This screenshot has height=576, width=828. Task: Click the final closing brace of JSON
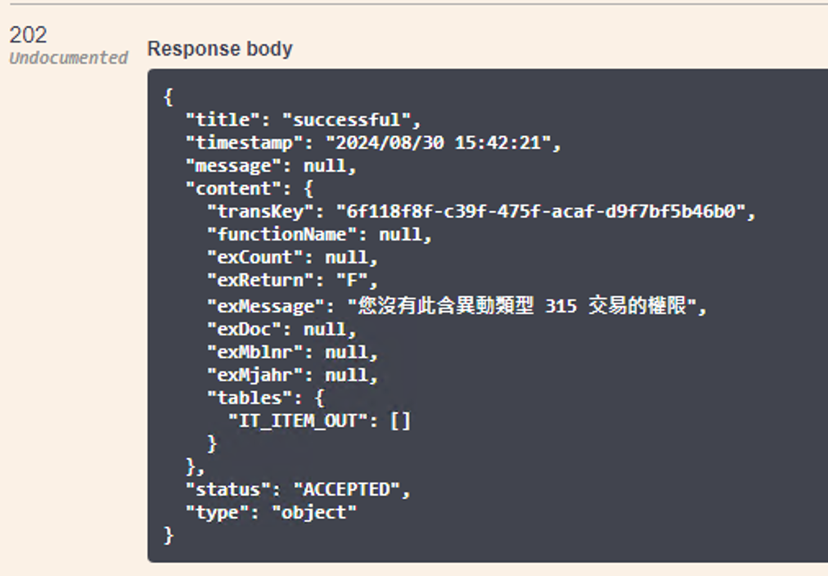pos(169,535)
